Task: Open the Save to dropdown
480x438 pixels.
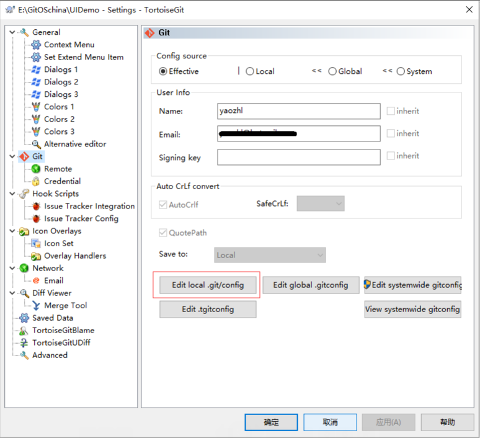Action: point(270,255)
